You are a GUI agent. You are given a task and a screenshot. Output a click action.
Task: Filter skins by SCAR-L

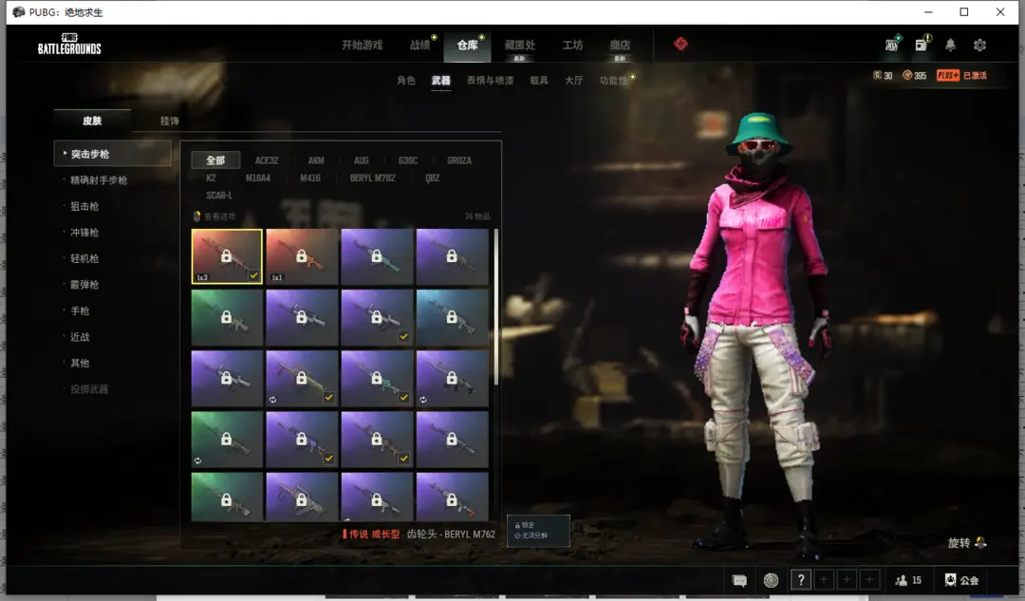coord(219,195)
